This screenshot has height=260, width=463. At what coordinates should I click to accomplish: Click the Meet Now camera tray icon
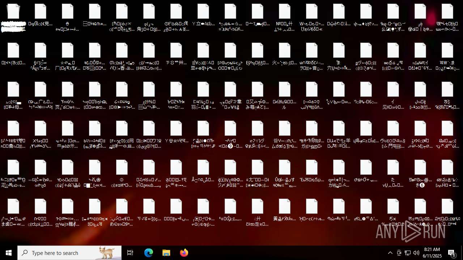399,253
